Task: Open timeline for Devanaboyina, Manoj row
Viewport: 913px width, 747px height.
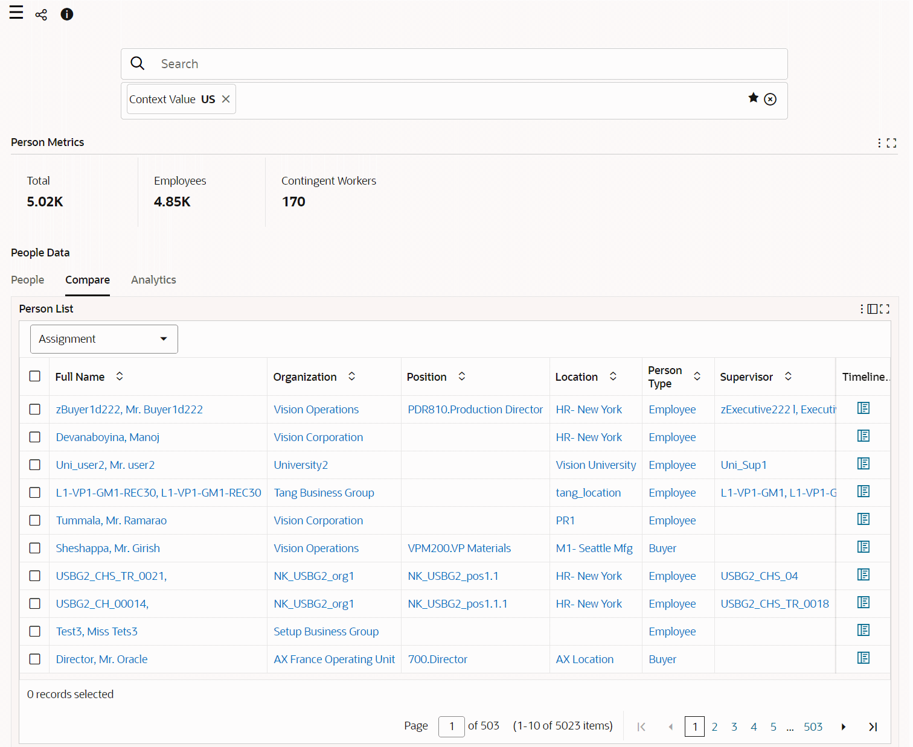Action: (x=863, y=436)
